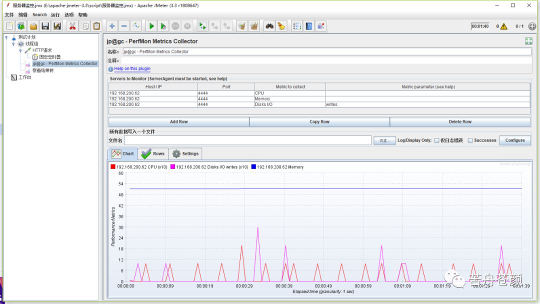The image size is (540, 304).
Task: Click the yellow warning triangle error counter
Action: 503,26
